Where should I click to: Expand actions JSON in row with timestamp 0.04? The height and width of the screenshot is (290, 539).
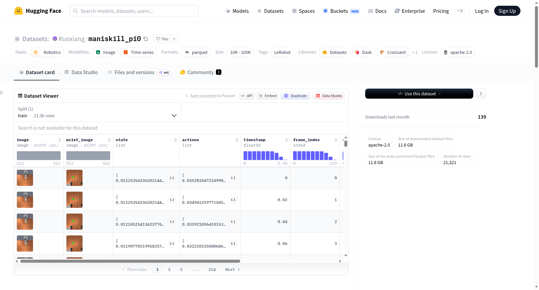pos(233,222)
